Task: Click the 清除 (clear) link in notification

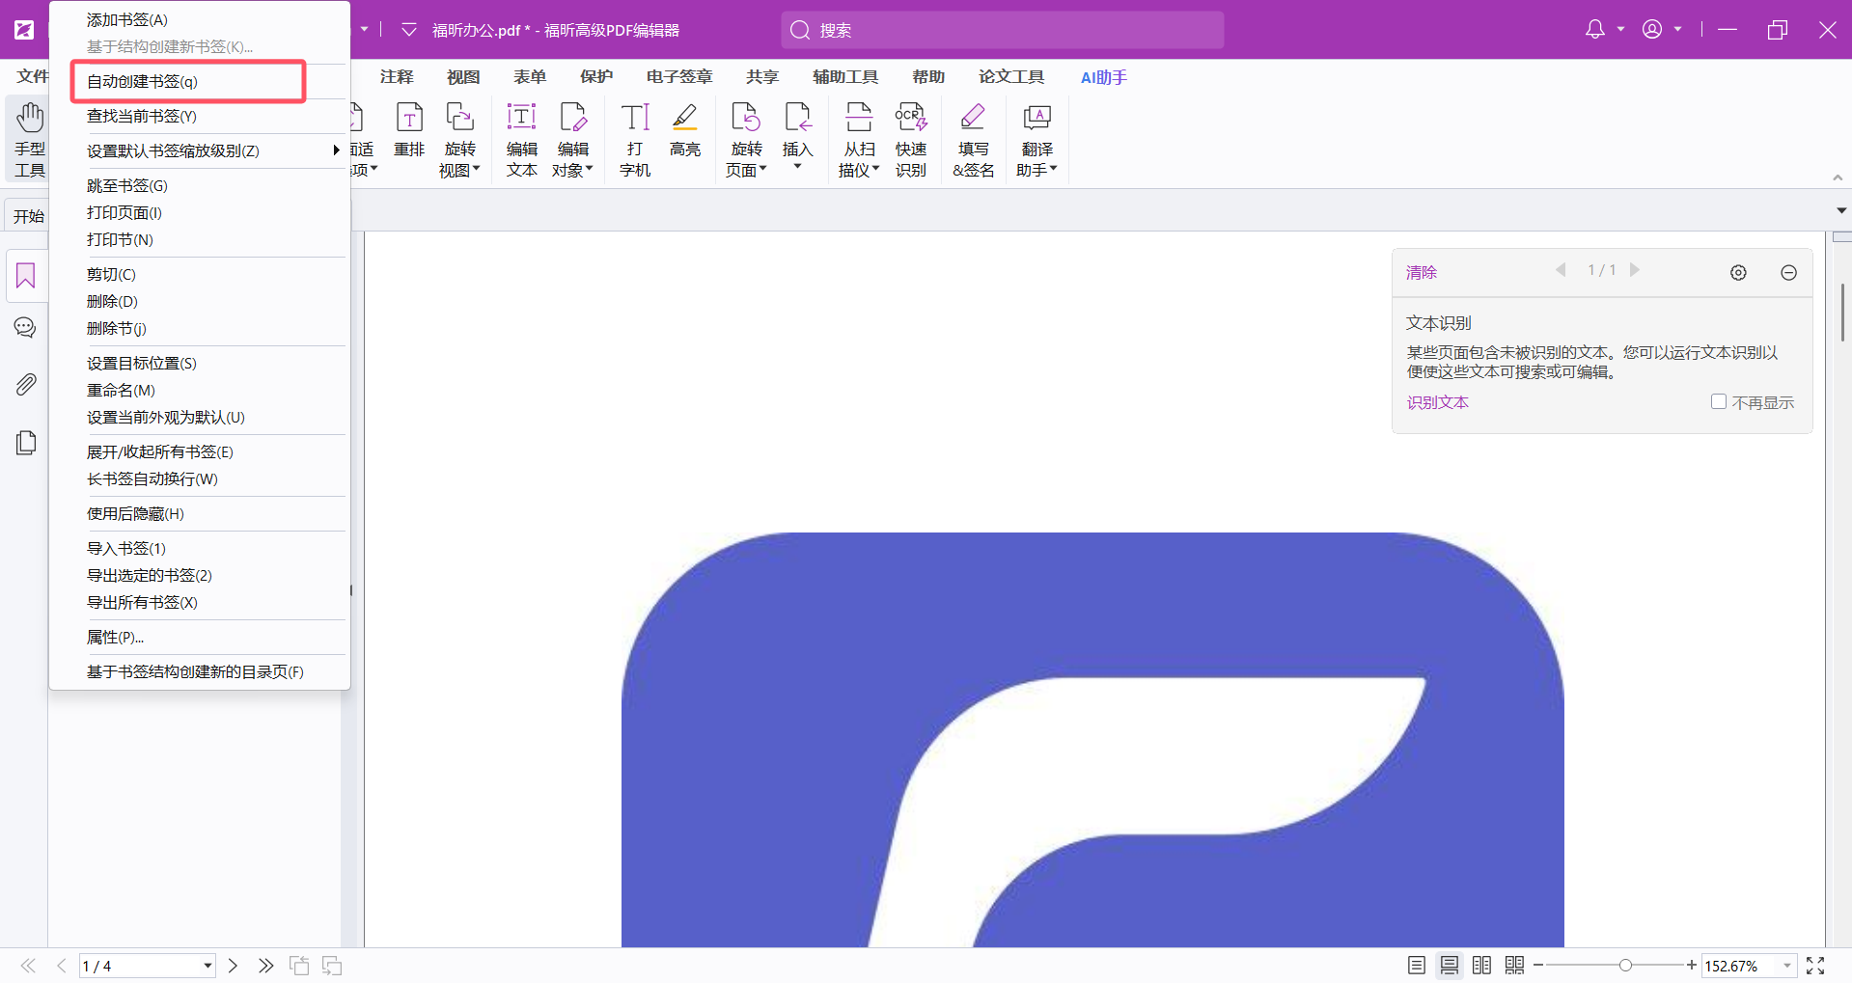Action: point(1421,273)
